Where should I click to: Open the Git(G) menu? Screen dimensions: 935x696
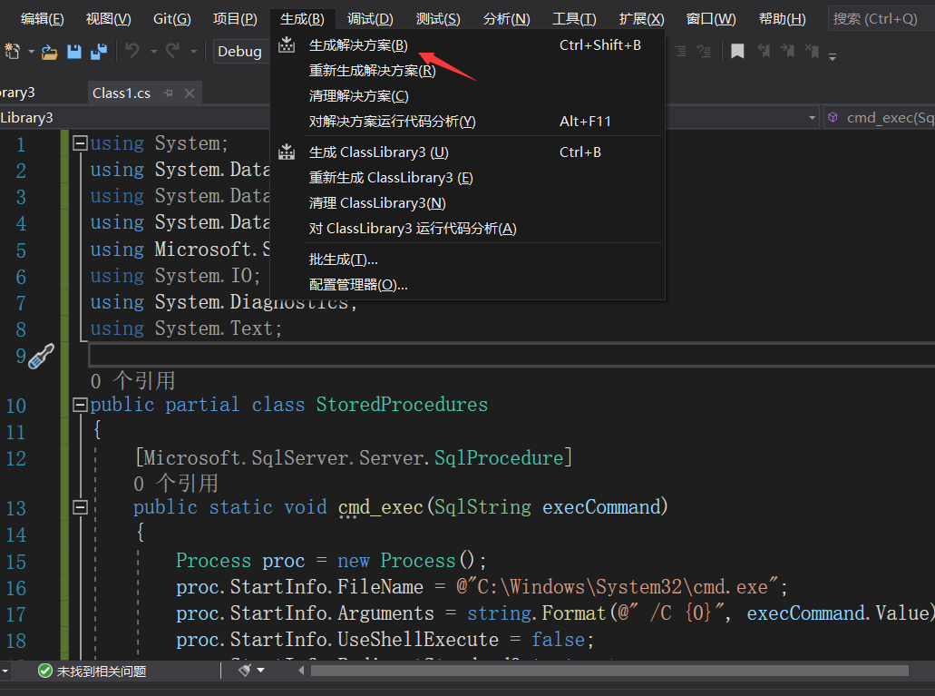click(x=171, y=19)
